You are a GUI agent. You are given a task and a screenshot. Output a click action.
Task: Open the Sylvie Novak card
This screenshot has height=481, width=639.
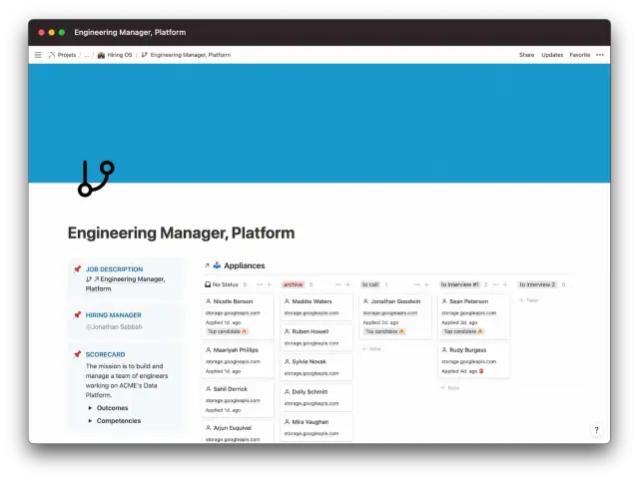(317, 367)
